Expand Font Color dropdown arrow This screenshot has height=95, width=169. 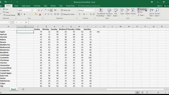(42, 14)
